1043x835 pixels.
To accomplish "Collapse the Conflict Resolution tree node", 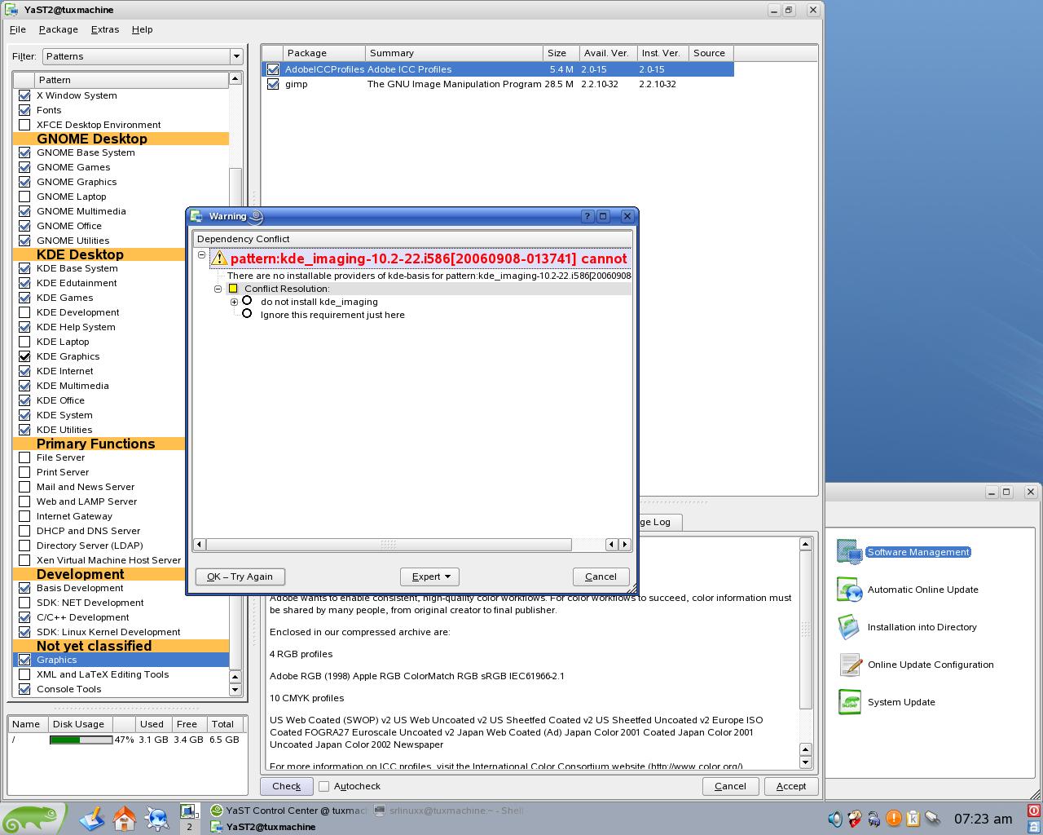I will [218, 289].
